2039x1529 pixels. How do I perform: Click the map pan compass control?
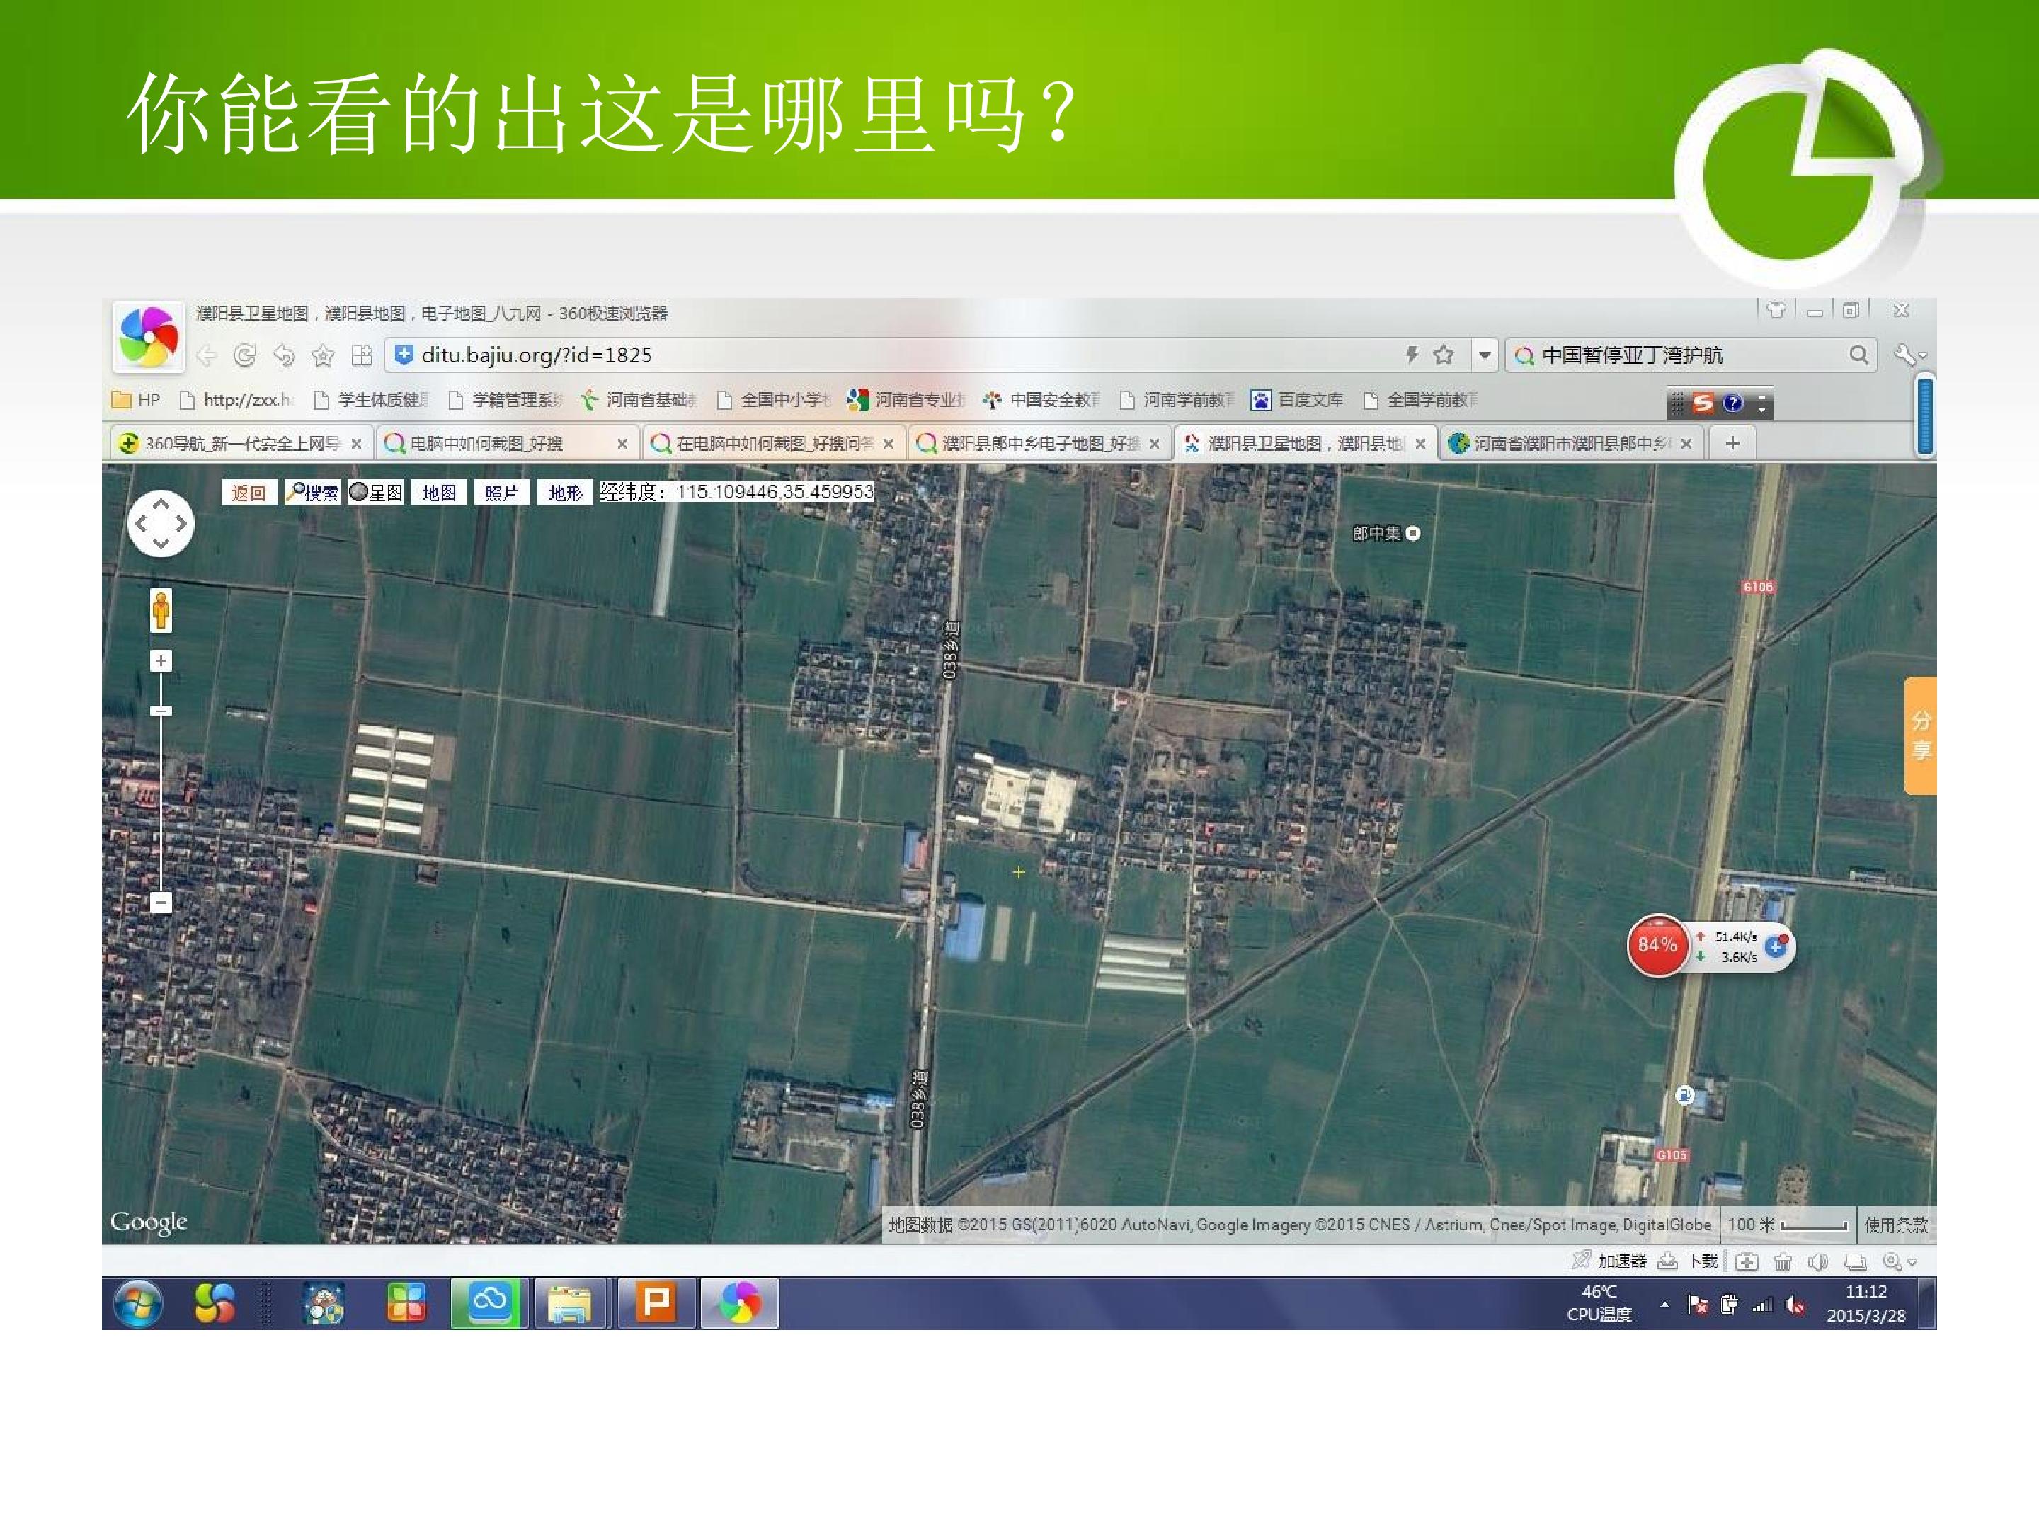161,522
